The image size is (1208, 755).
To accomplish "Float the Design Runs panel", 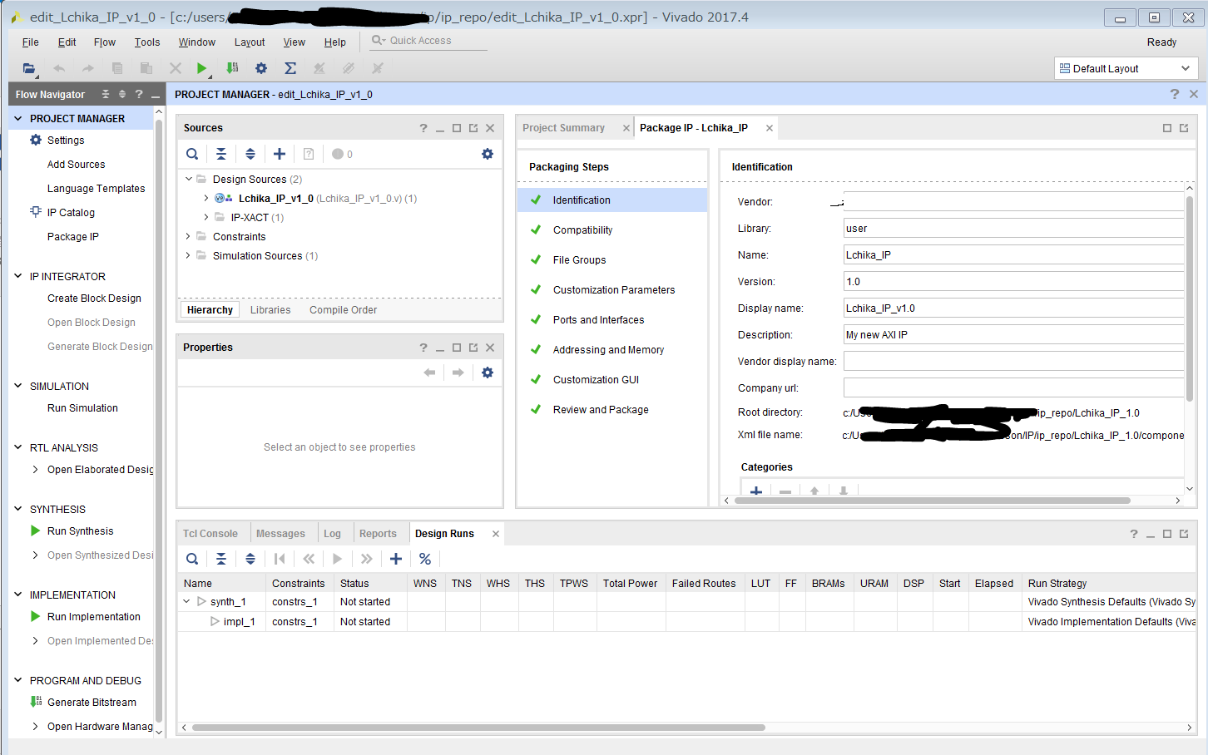I will coord(1184,534).
